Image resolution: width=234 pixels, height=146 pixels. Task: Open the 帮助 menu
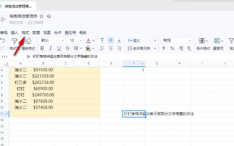click(83, 33)
